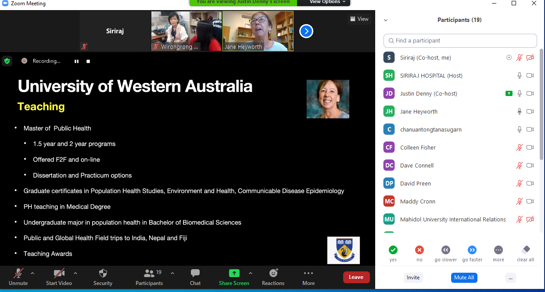This screenshot has height=292, width=545.
Task: Open the Chat panel
Action: click(x=195, y=274)
